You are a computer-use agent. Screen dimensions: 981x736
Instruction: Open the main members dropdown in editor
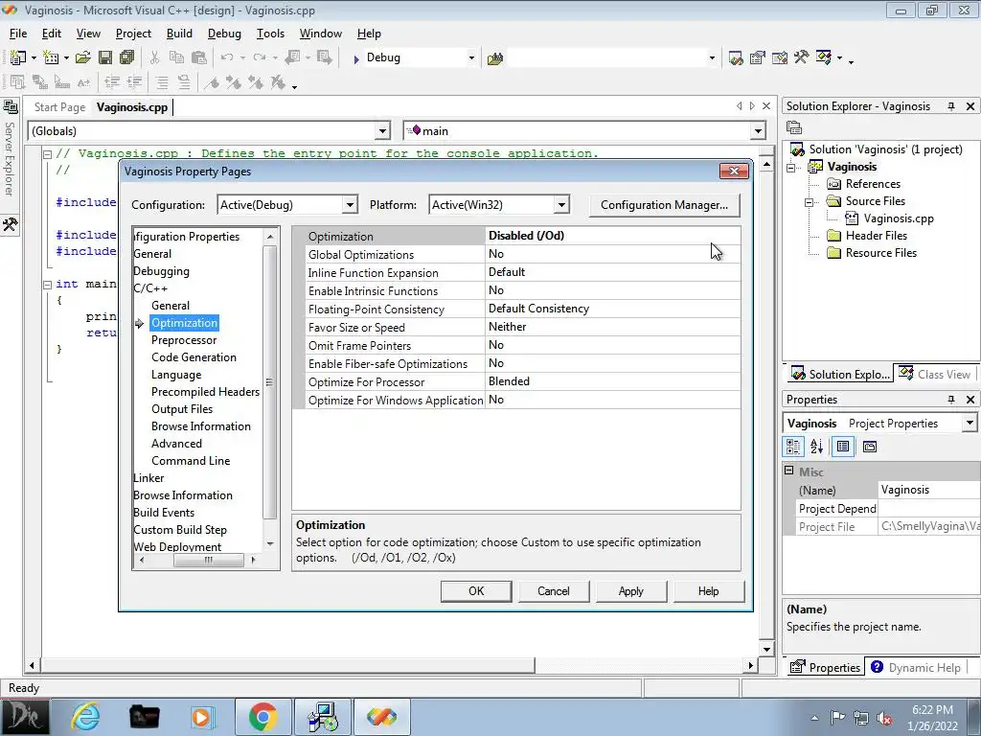tap(758, 130)
